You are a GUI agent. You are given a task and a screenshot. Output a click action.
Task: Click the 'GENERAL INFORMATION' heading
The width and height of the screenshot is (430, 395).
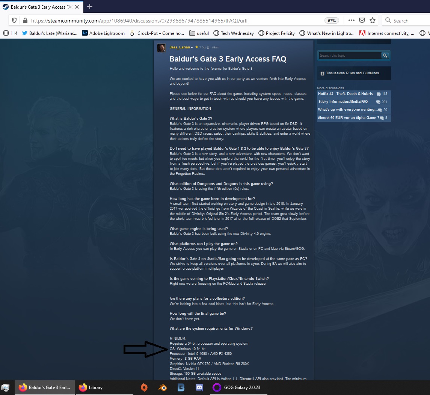point(190,109)
